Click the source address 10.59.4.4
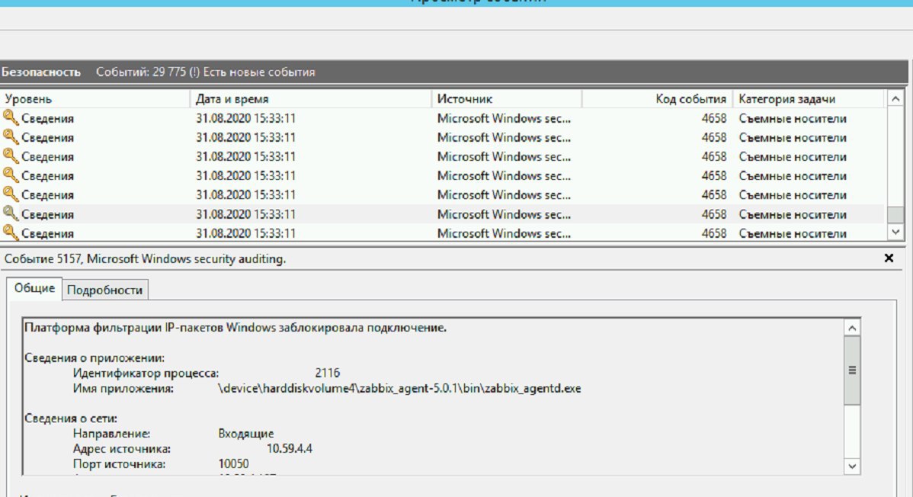 (x=290, y=449)
